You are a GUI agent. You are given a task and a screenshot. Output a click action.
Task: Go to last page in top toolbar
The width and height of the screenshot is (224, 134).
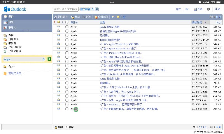point(220,17)
